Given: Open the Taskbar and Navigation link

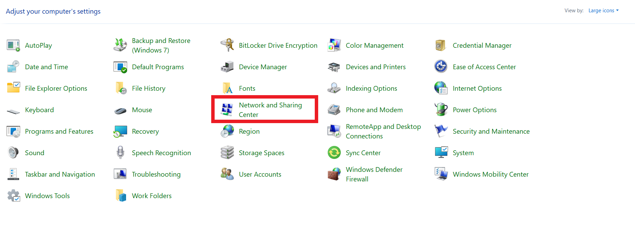Looking at the screenshot, I should (60, 174).
